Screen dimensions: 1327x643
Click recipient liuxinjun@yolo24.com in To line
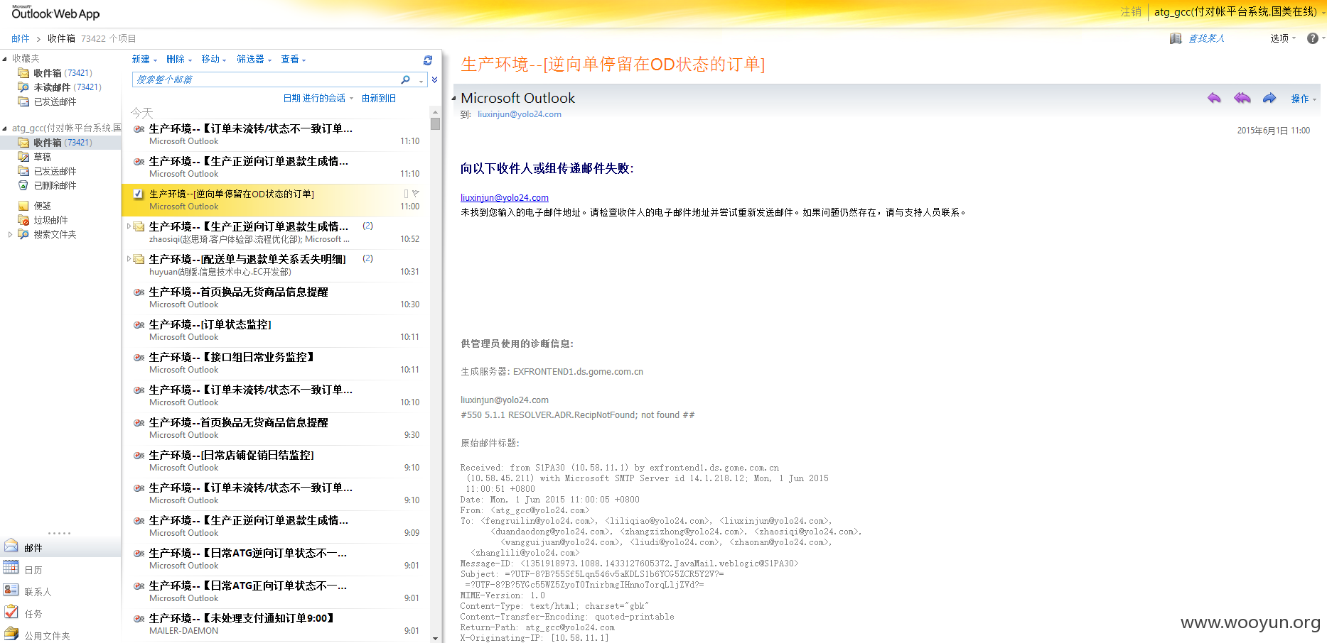[x=520, y=114]
